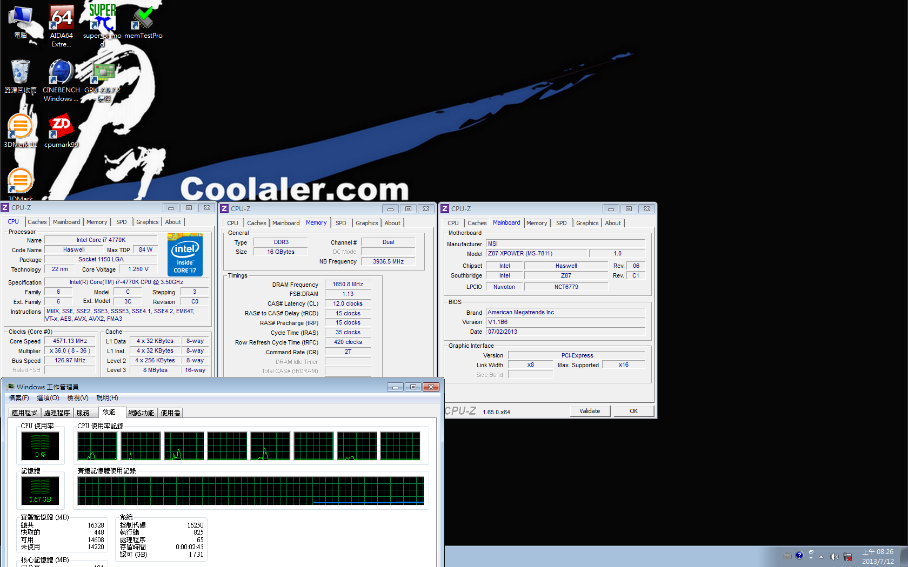Click the Bus Speed value 126.97 MHz
This screenshot has height=567, width=908.
click(70, 360)
